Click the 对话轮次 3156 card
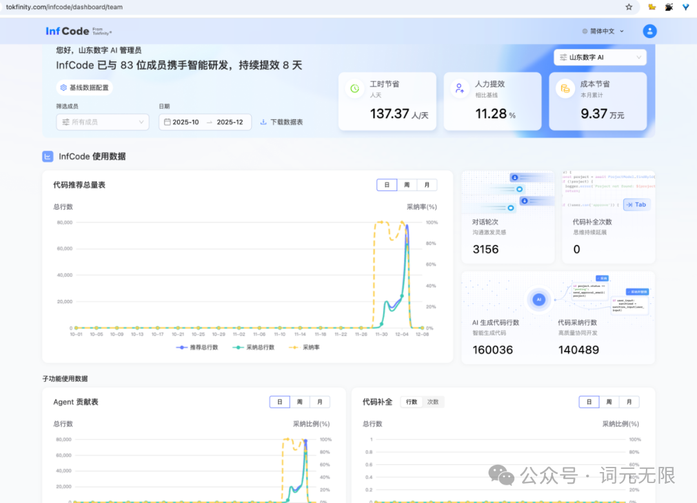 coord(508,217)
